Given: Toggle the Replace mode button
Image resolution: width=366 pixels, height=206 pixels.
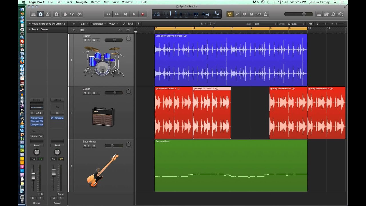Looking at the screenshot, I should [244, 14].
